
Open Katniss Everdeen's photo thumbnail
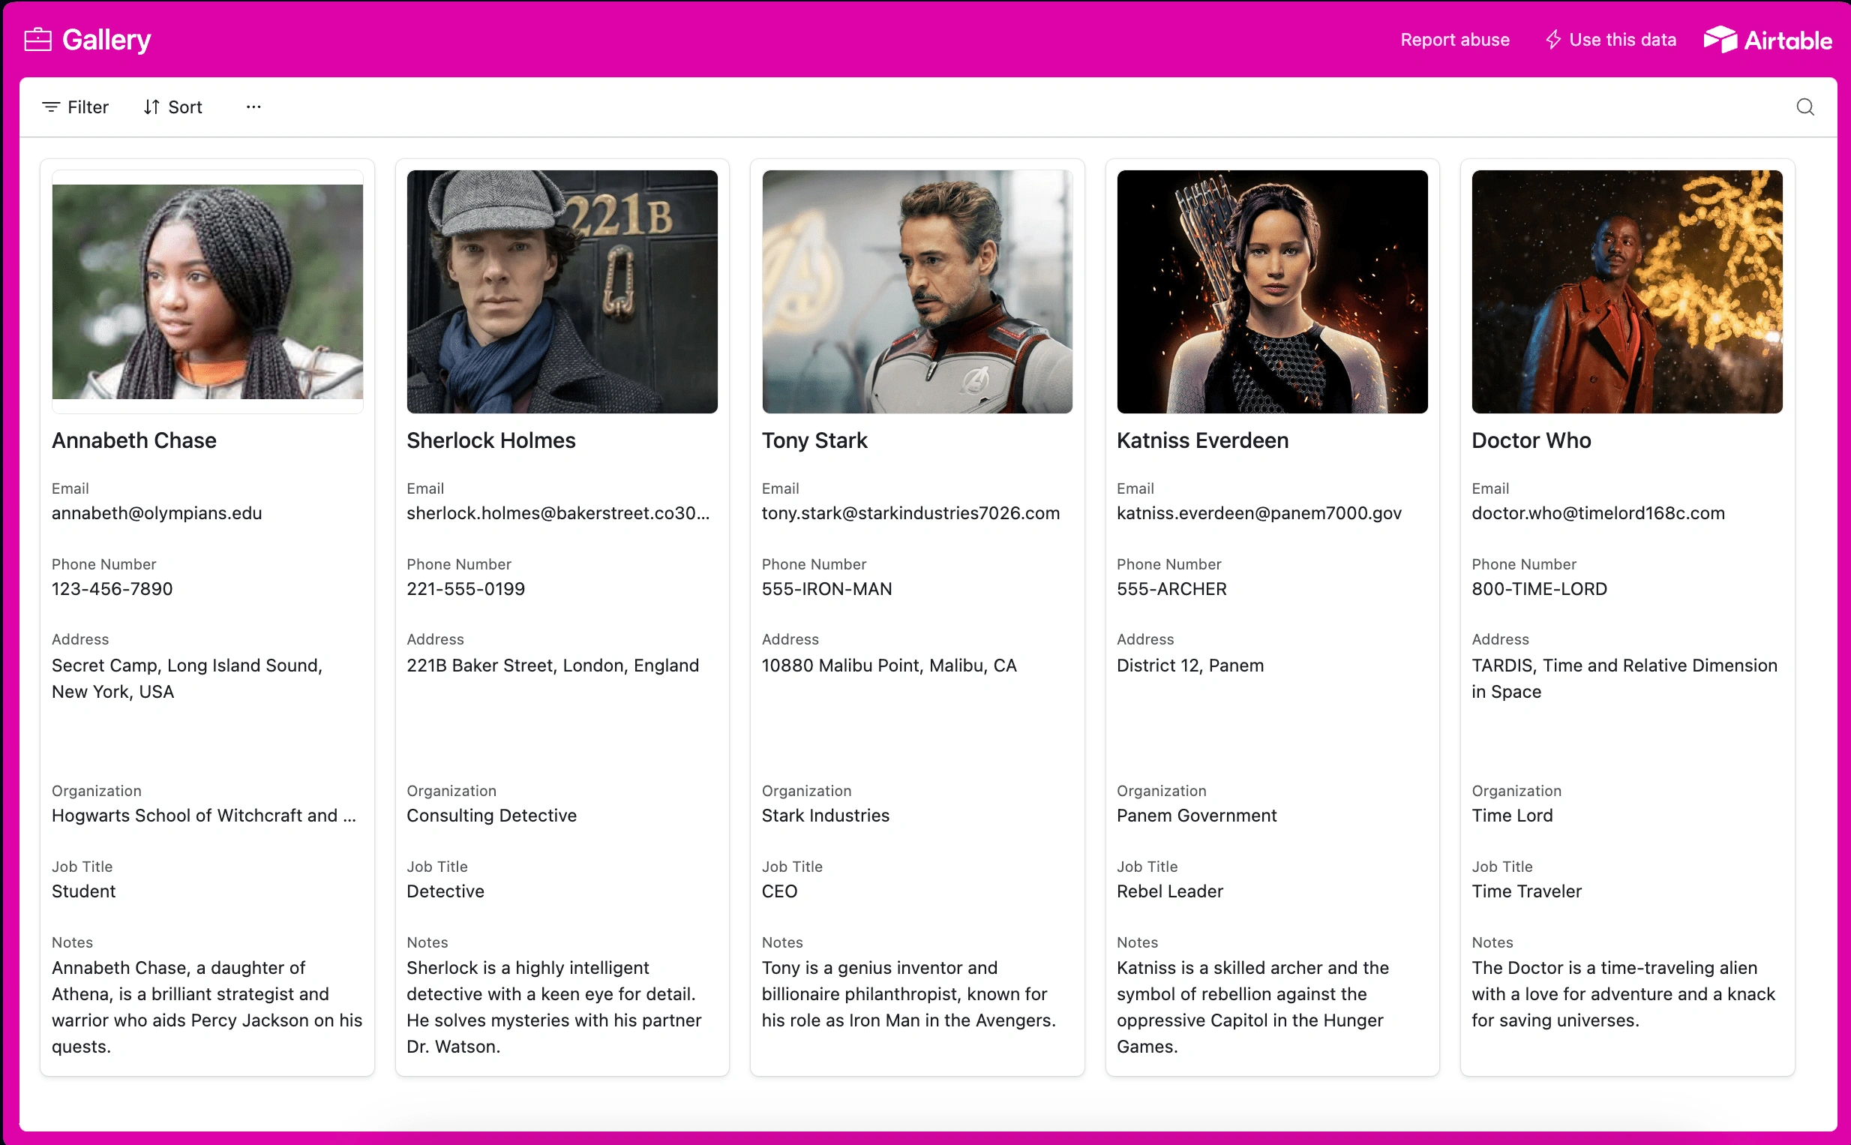1272,292
